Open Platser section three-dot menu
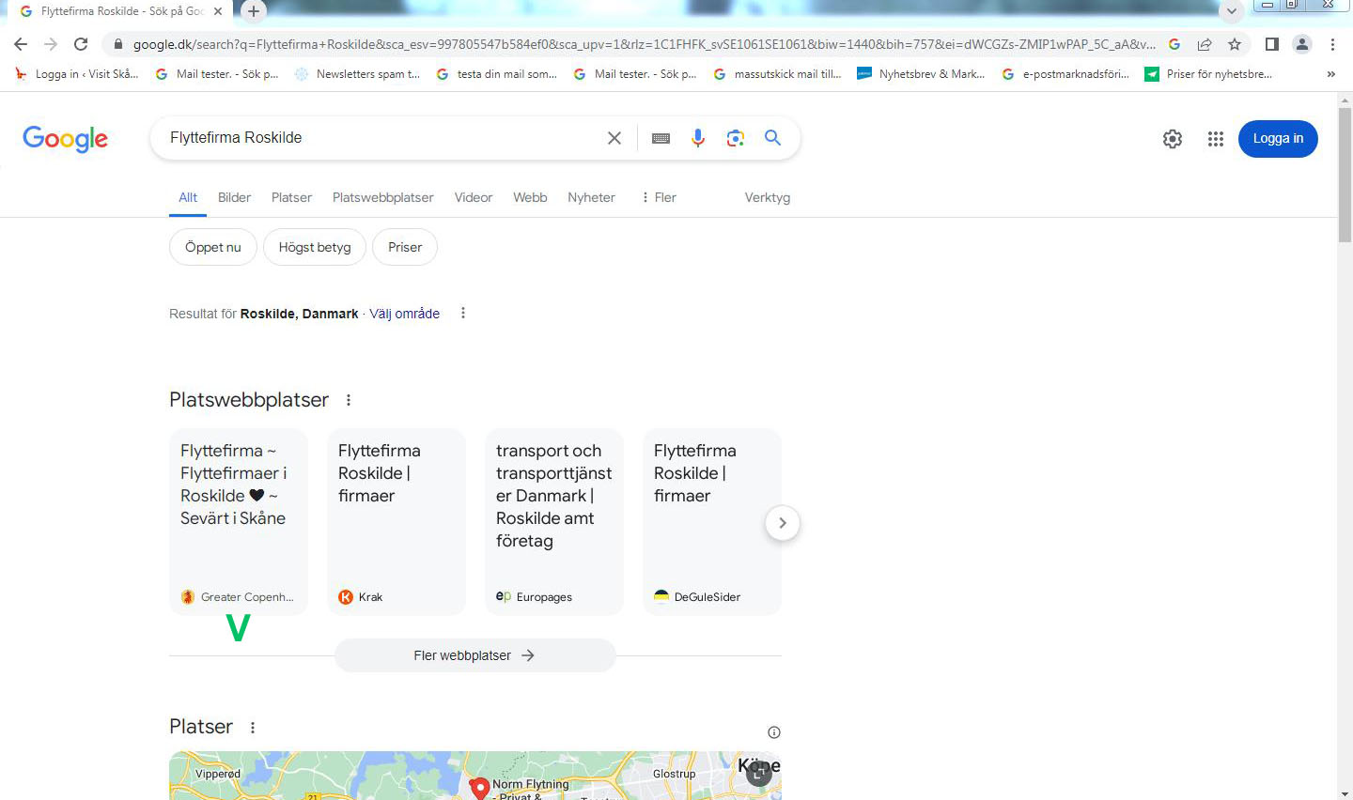The height and width of the screenshot is (800, 1353). [x=253, y=727]
